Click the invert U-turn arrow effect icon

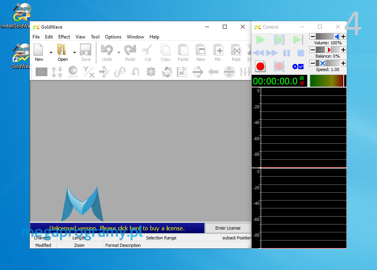tap(135, 72)
